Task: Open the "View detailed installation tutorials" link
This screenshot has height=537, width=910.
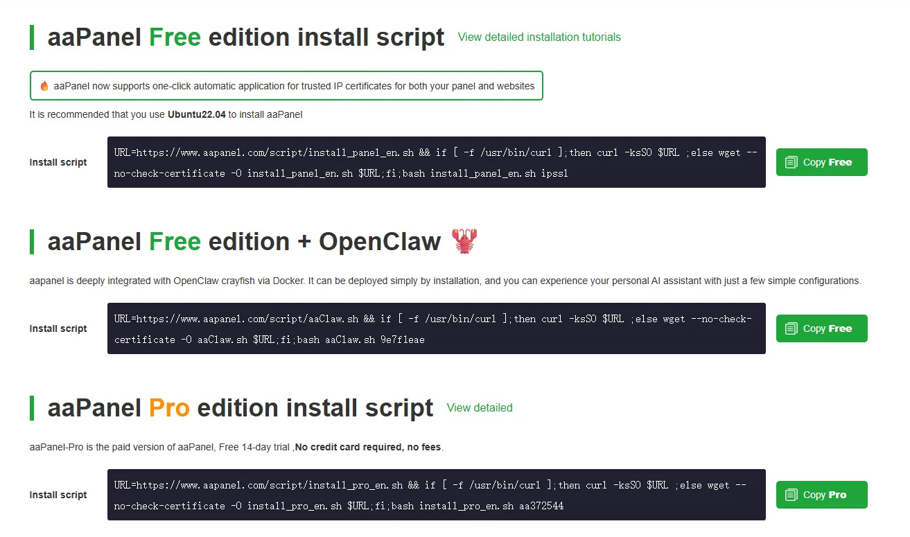Action: (539, 37)
